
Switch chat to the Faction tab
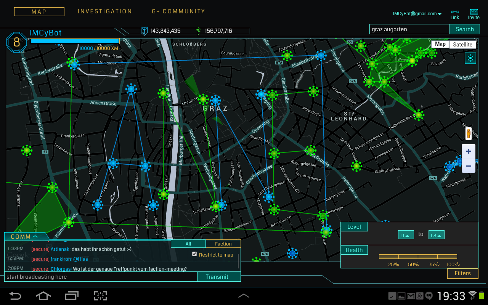(223, 244)
